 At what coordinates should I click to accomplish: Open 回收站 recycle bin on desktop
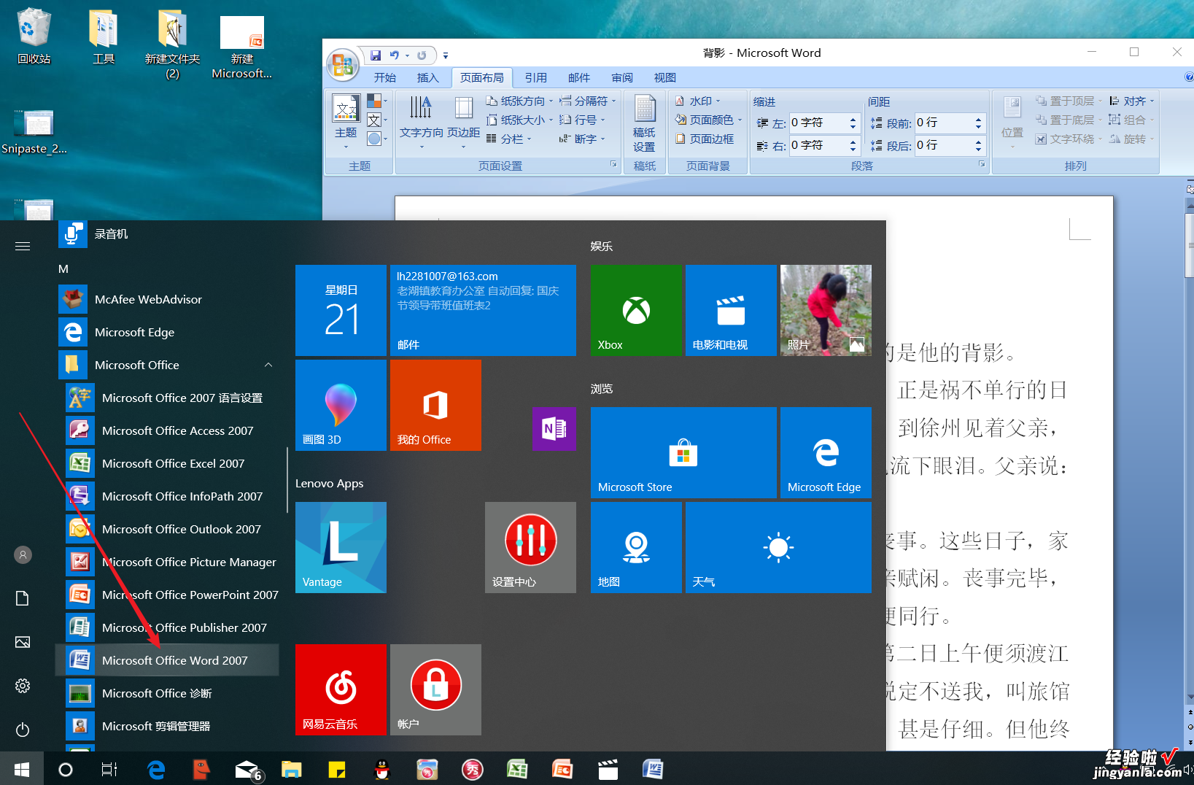[34, 36]
